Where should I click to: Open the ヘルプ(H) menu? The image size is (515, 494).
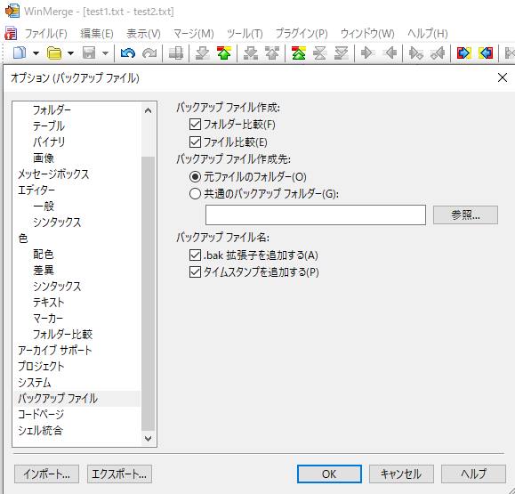click(428, 34)
